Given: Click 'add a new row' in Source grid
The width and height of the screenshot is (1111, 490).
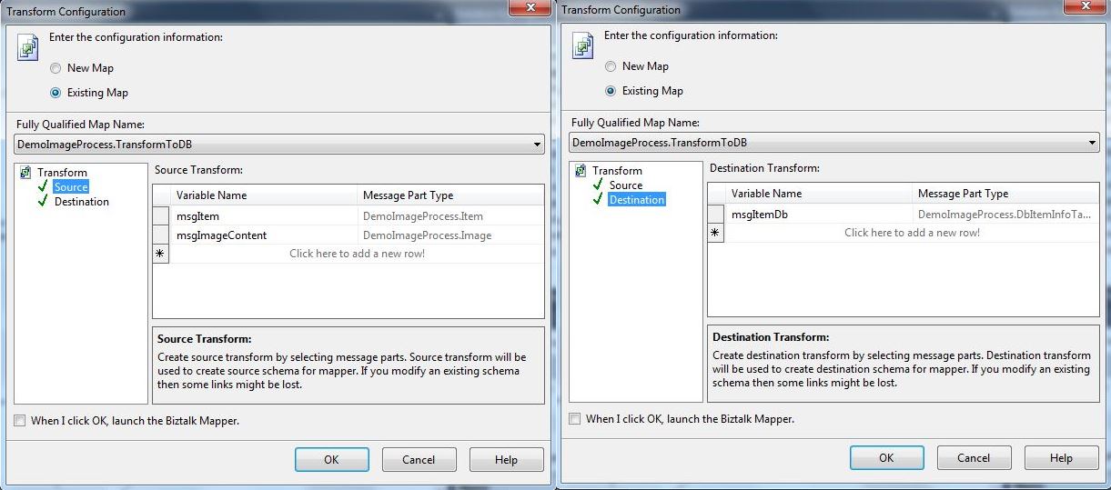Looking at the screenshot, I should [357, 254].
